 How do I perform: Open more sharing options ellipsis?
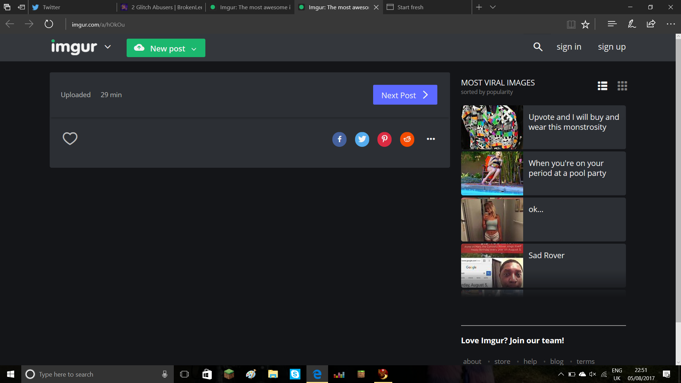click(x=431, y=139)
